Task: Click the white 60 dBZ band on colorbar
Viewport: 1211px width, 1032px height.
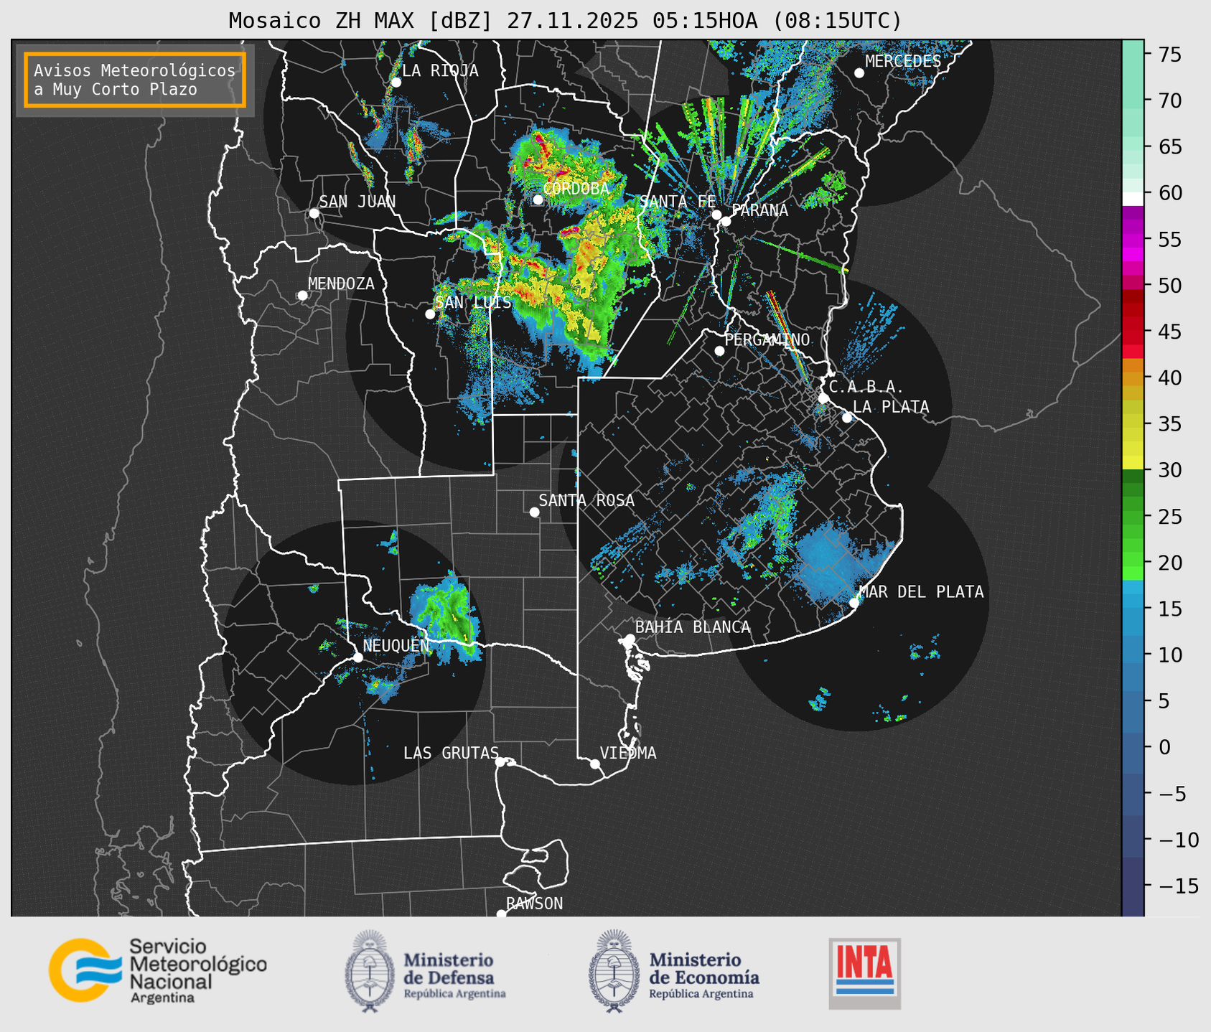Action: coord(1133,197)
